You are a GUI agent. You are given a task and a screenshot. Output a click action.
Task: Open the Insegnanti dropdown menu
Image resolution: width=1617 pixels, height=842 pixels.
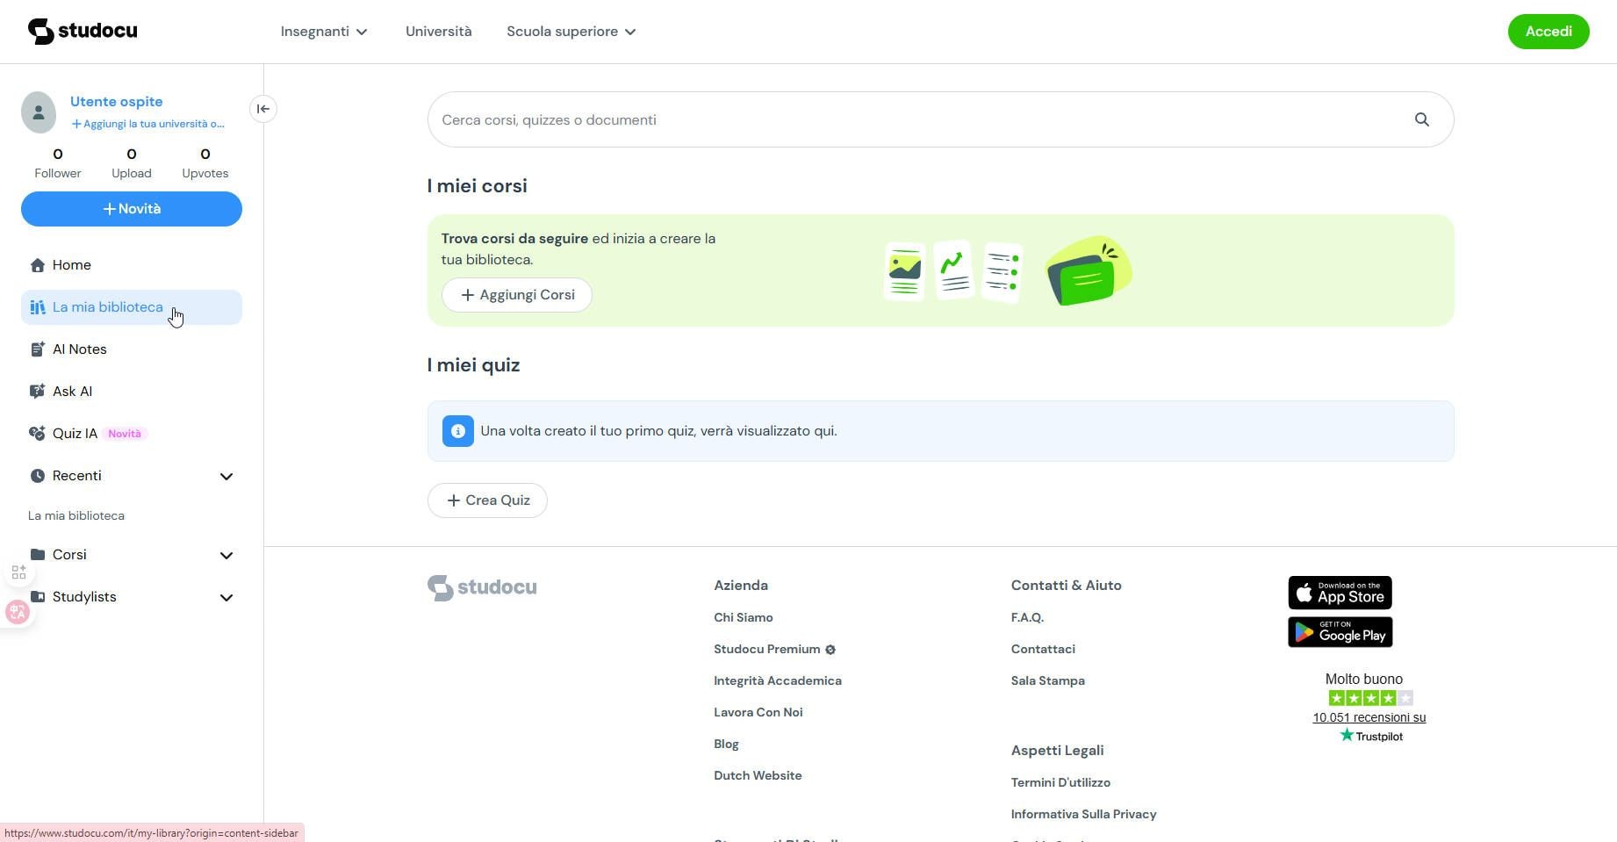(x=323, y=32)
